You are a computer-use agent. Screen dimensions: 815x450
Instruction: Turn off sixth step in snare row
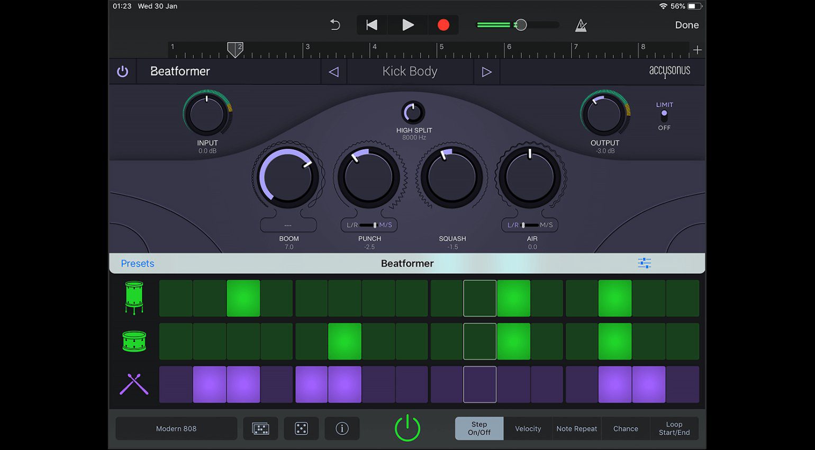(x=345, y=341)
